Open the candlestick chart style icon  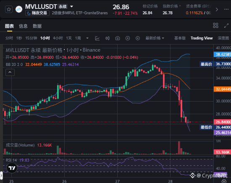click(x=108, y=38)
